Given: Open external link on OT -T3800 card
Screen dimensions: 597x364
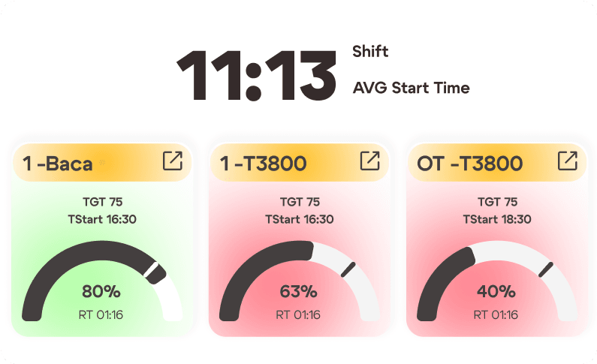Looking at the screenshot, I should coord(567,161).
